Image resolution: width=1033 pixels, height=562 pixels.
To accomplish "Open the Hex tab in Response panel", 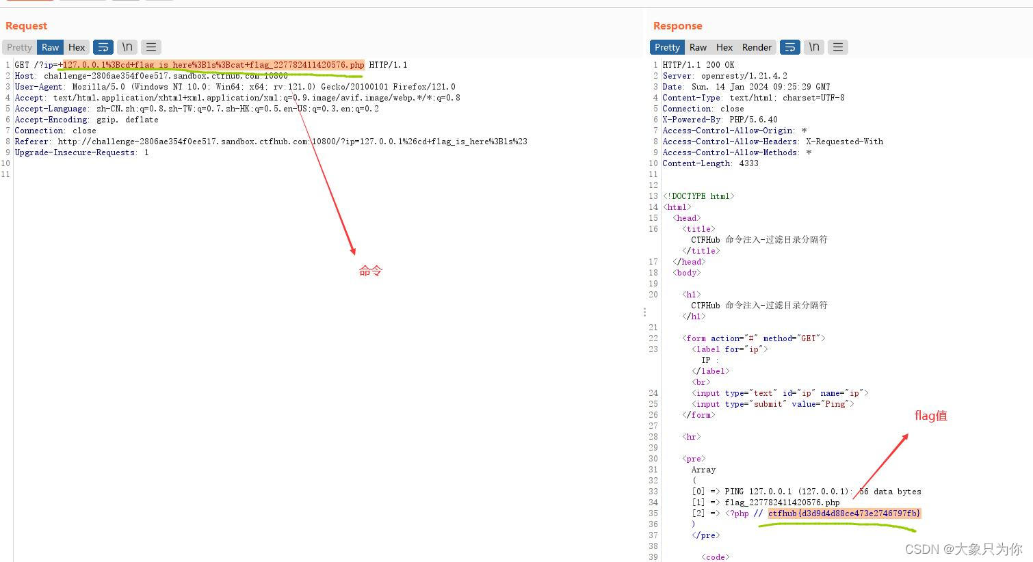I will coord(724,47).
